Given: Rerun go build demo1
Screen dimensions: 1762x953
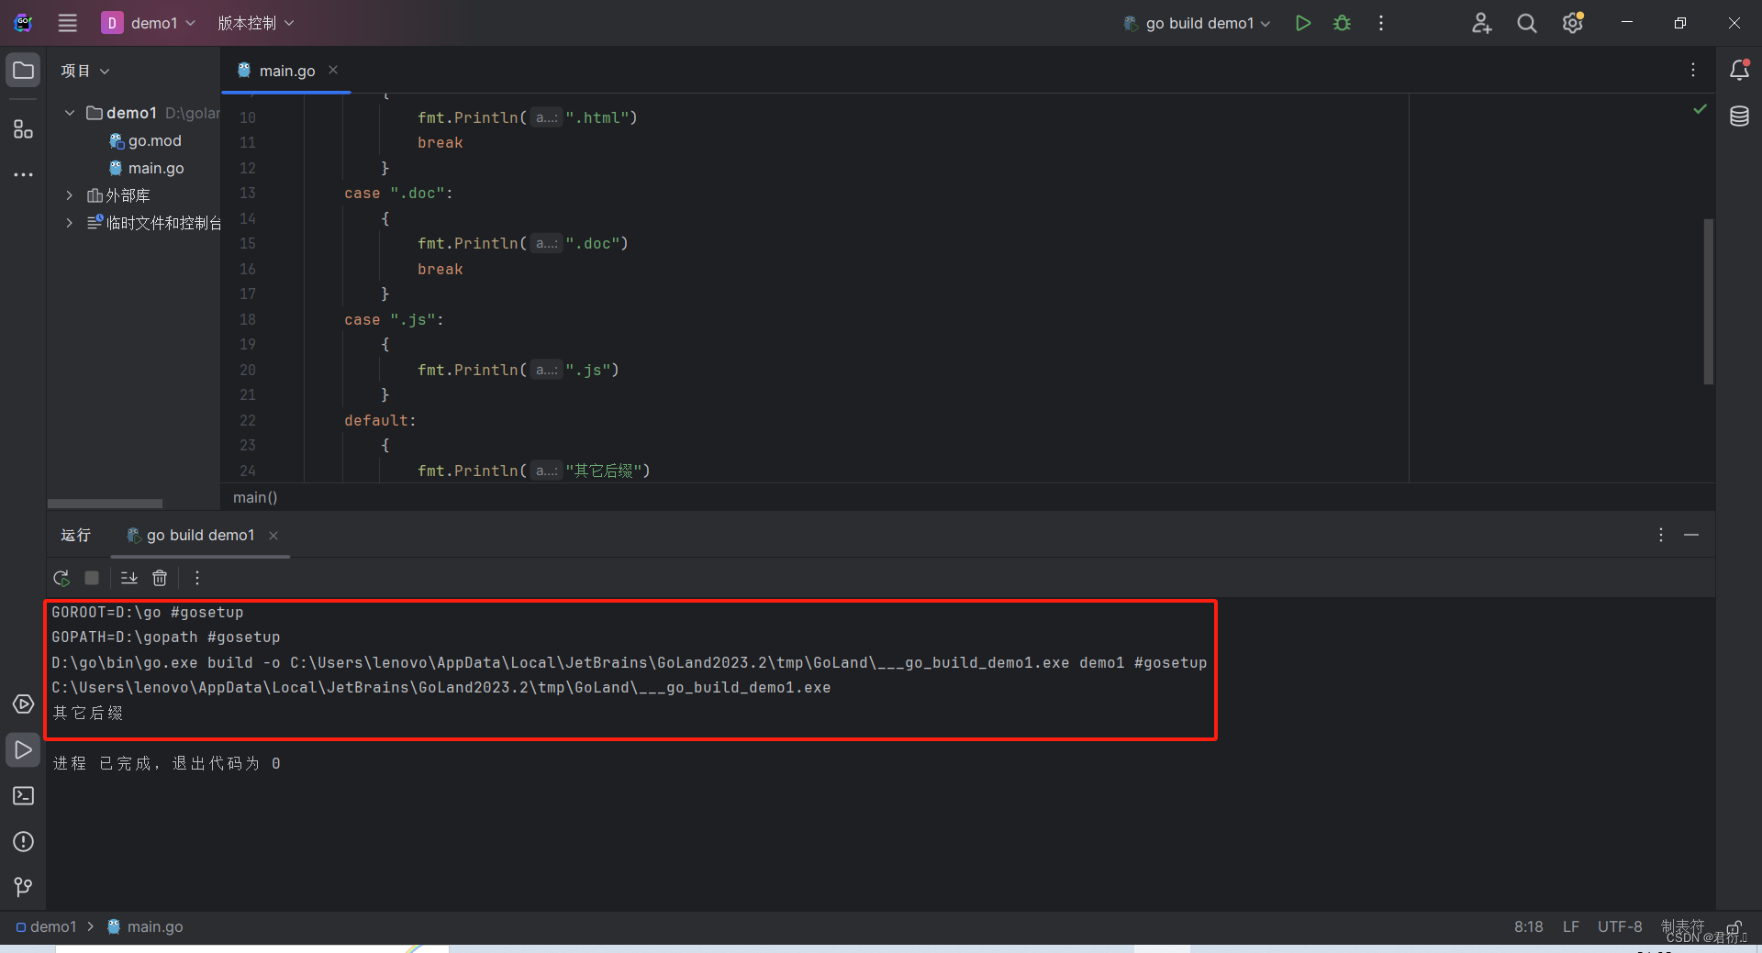Looking at the screenshot, I should (x=61, y=578).
